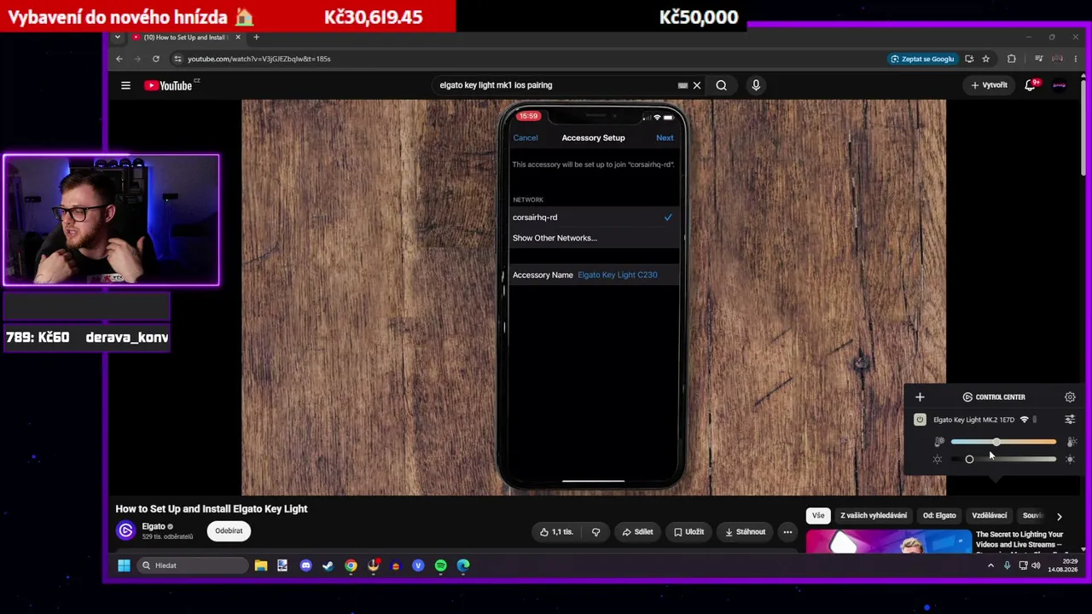Select the How to Set Up and Install tab
This screenshot has width=1092, height=614.
coord(186,37)
